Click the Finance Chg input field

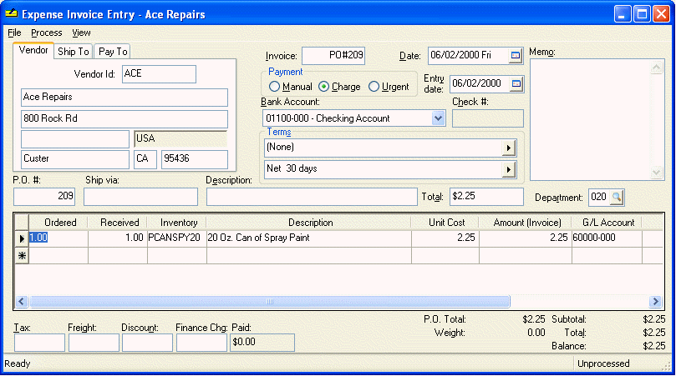pyautogui.click(x=201, y=343)
